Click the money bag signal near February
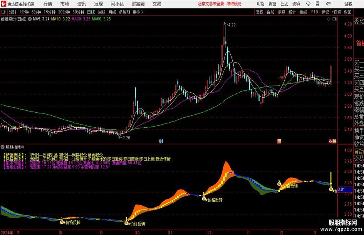The image size is (364, 235). pos(279,183)
